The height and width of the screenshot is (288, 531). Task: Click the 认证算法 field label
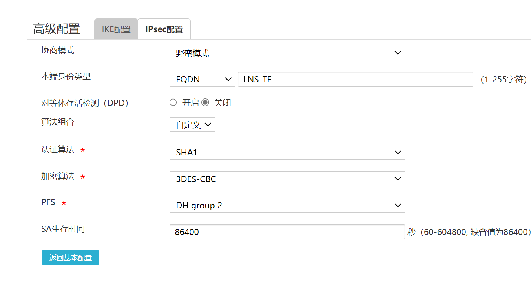coord(58,149)
